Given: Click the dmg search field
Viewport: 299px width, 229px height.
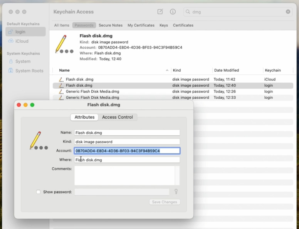Looking at the screenshot, I should click(238, 12).
